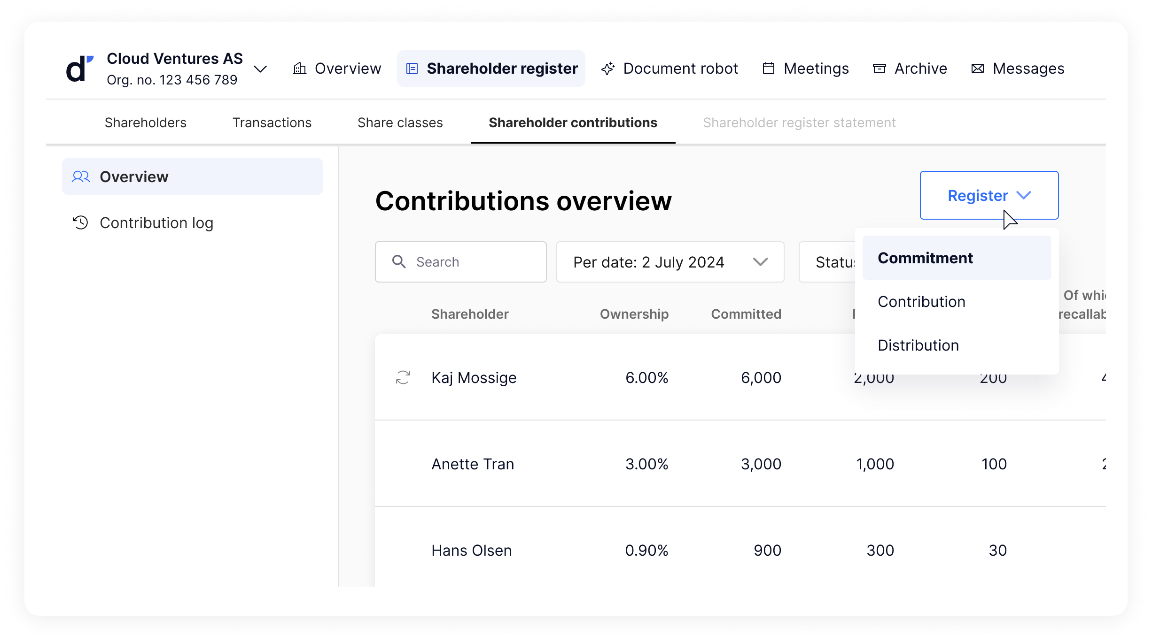Image resolution: width=1152 pixels, height=643 pixels.
Task: Expand the Cloud Ventures AS company switcher
Action: click(260, 69)
